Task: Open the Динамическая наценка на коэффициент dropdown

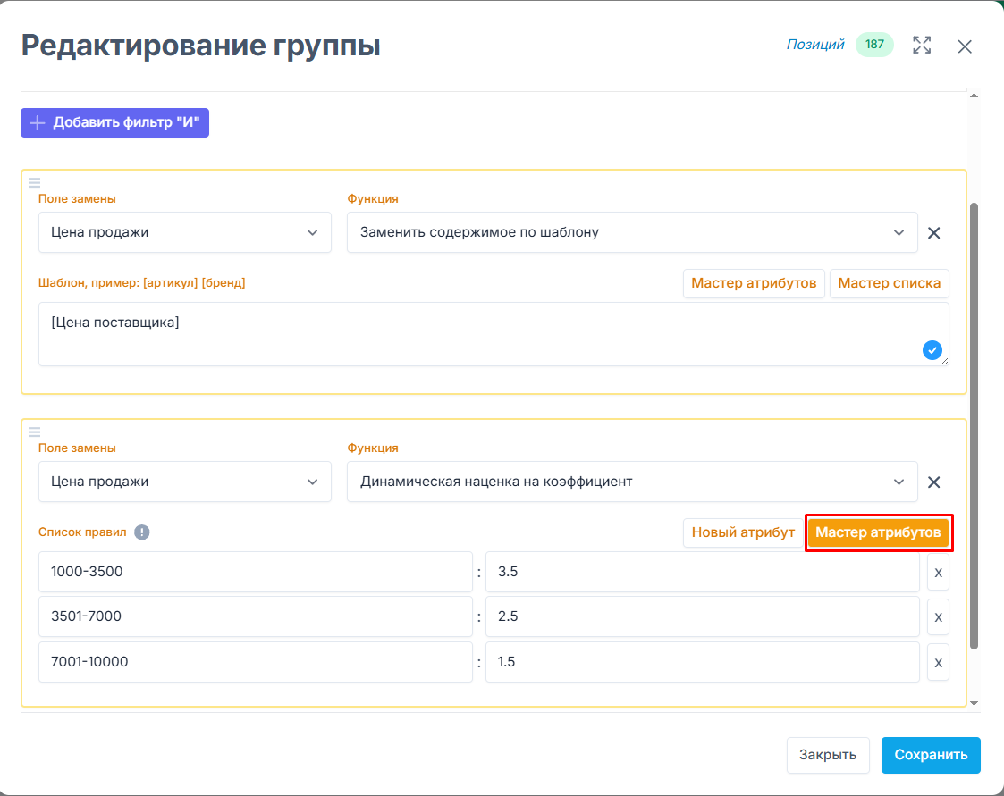Action: (631, 482)
